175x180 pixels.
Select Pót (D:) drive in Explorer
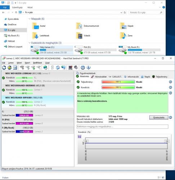click(x=95, y=50)
